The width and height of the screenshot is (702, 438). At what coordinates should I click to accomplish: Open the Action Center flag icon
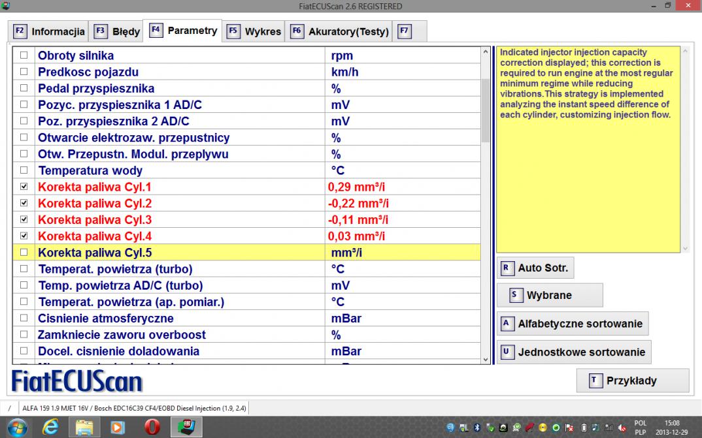pos(569,428)
